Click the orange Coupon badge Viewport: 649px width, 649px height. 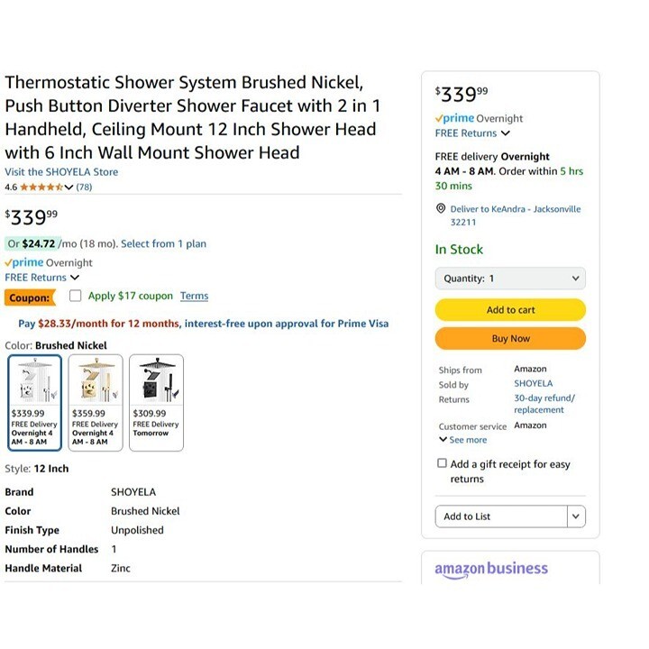click(x=30, y=297)
